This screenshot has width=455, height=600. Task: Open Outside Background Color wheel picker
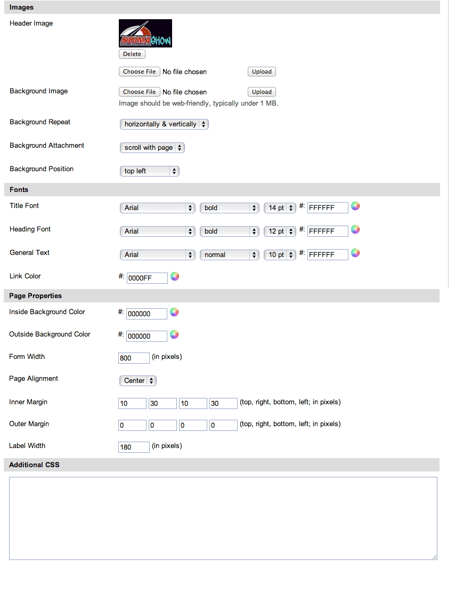[x=174, y=335]
